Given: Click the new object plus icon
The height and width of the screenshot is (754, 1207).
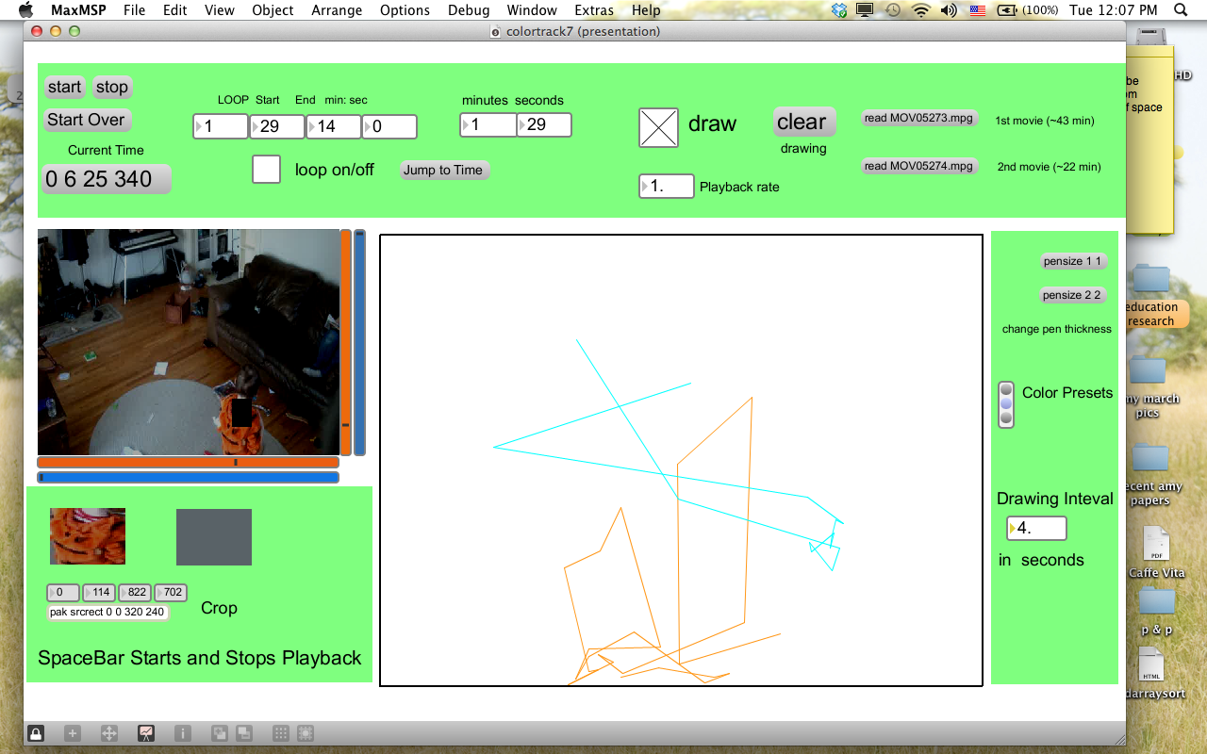Looking at the screenshot, I should pyautogui.click(x=73, y=733).
